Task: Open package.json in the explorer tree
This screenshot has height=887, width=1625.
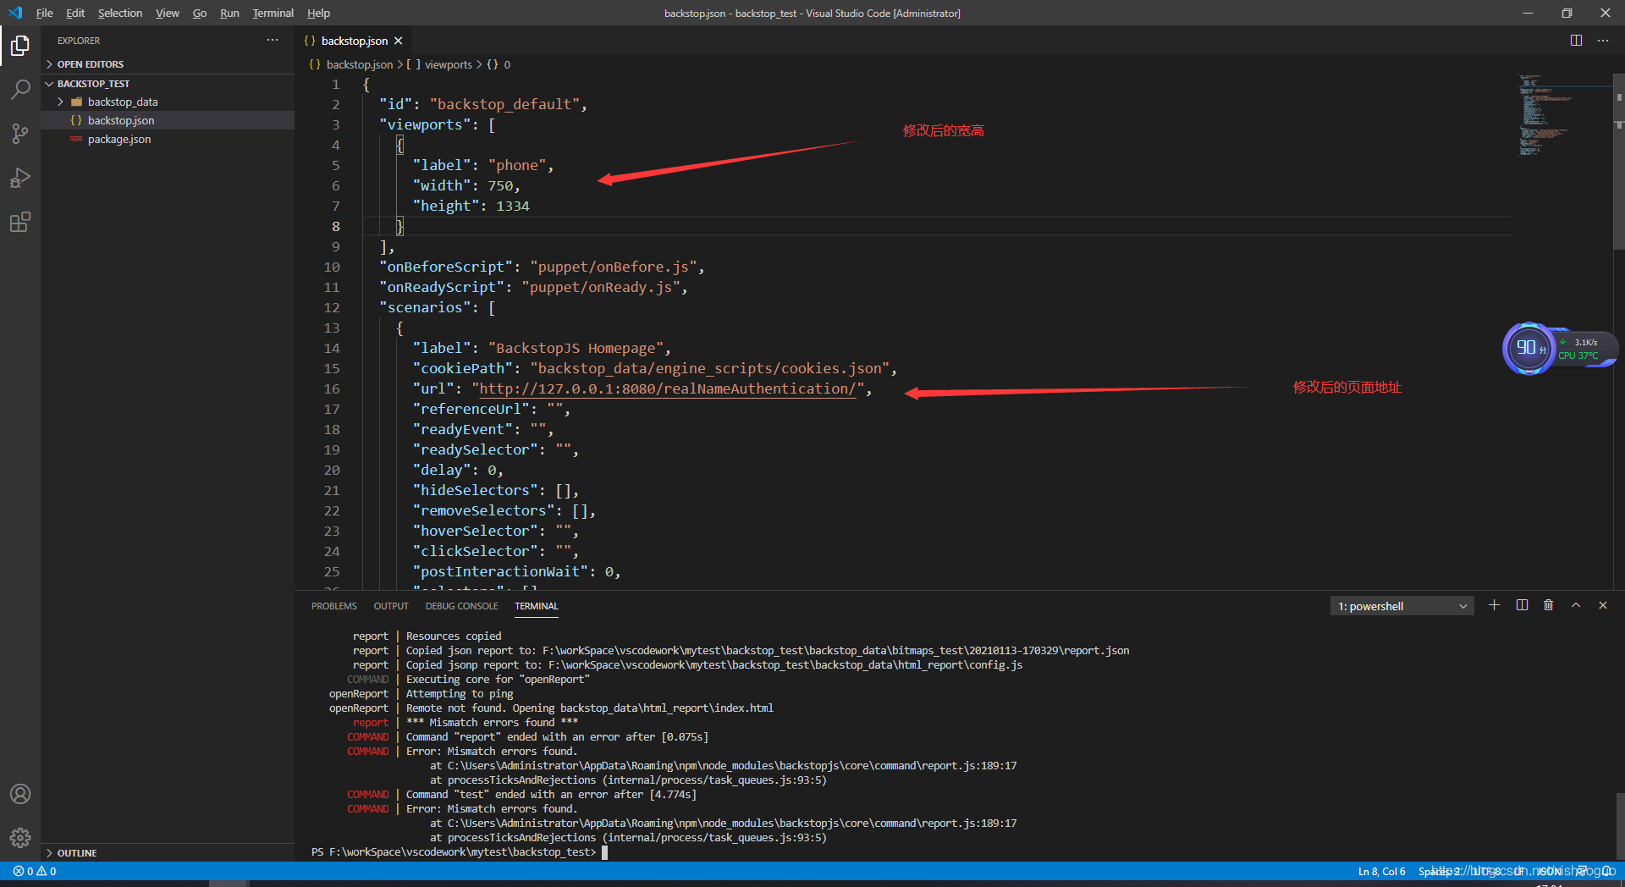Action: coord(168,139)
